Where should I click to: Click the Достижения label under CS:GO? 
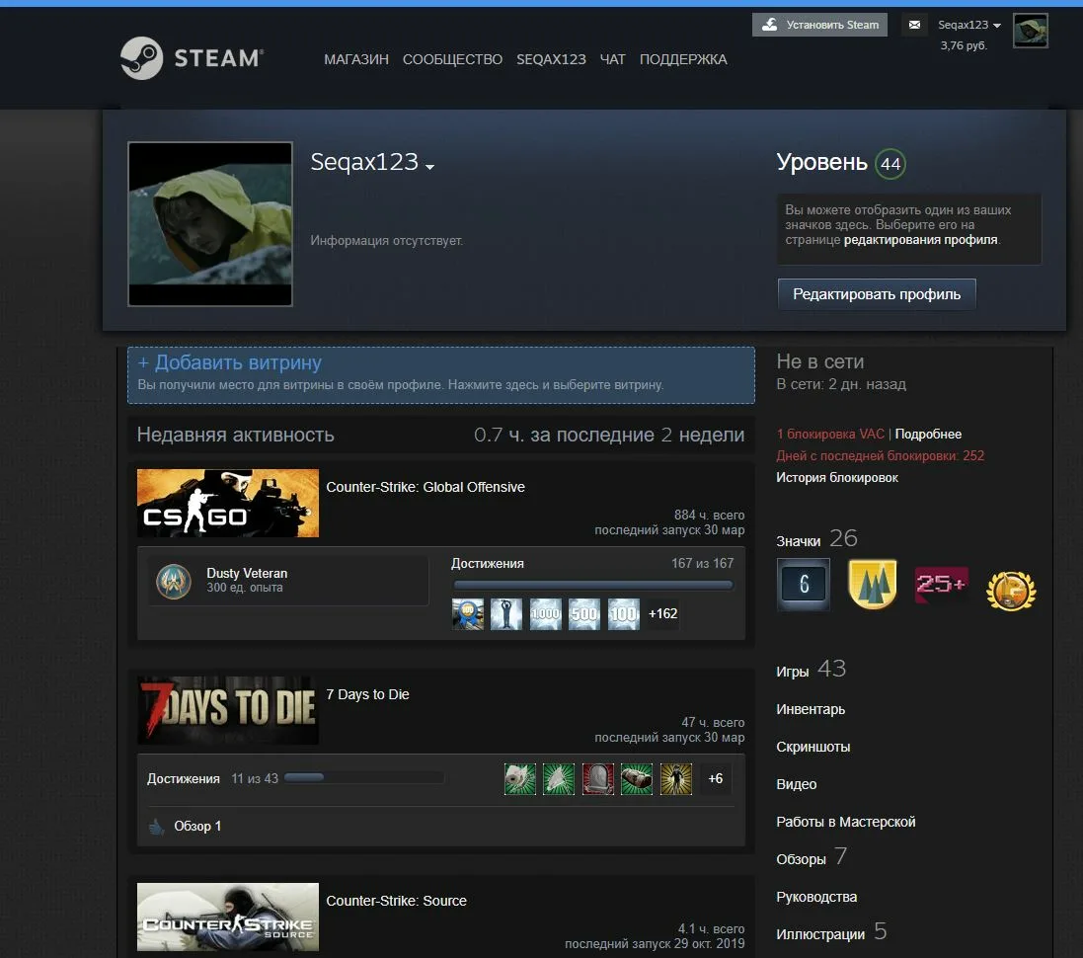[488, 564]
